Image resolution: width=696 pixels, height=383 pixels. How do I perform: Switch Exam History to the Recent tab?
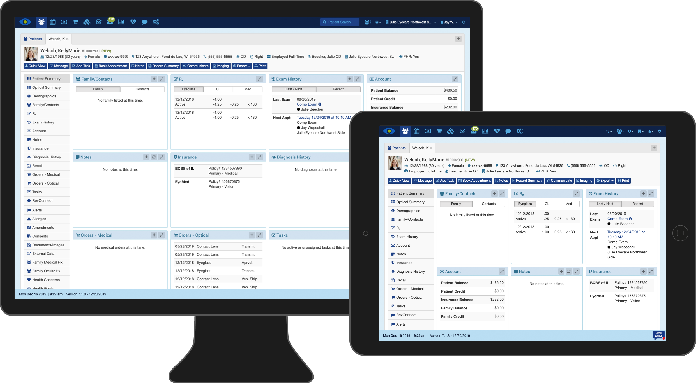pyautogui.click(x=338, y=89)
